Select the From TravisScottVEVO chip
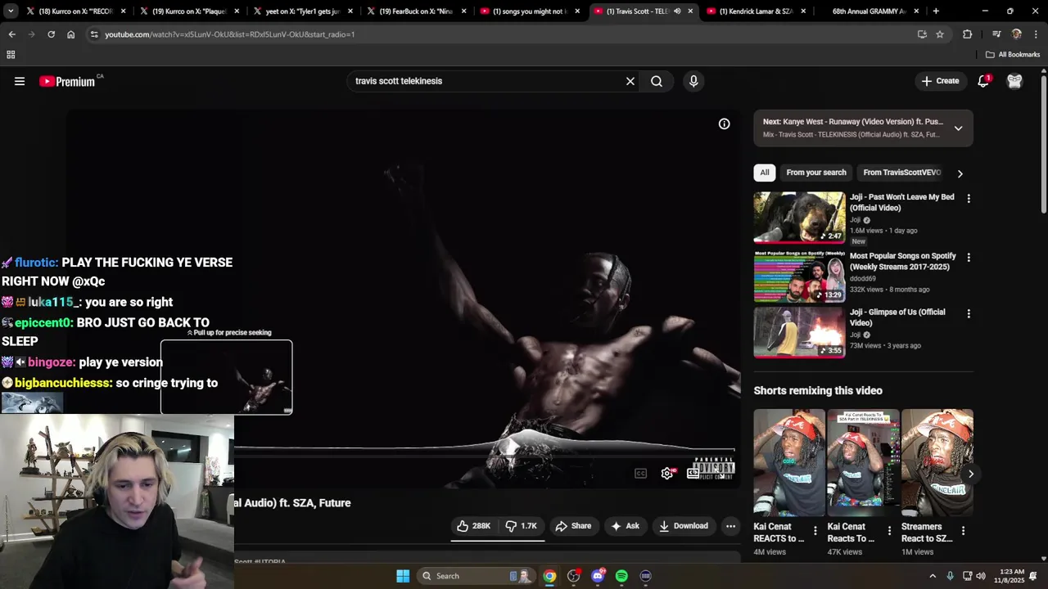 pyautogui.click(x=901, y=173)
